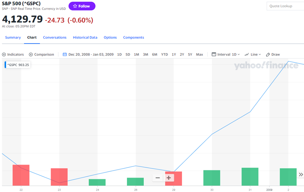The width and height of the screenshot is (304, 192).
Task: Select the Max time range
Action: (x=199, y=54)
